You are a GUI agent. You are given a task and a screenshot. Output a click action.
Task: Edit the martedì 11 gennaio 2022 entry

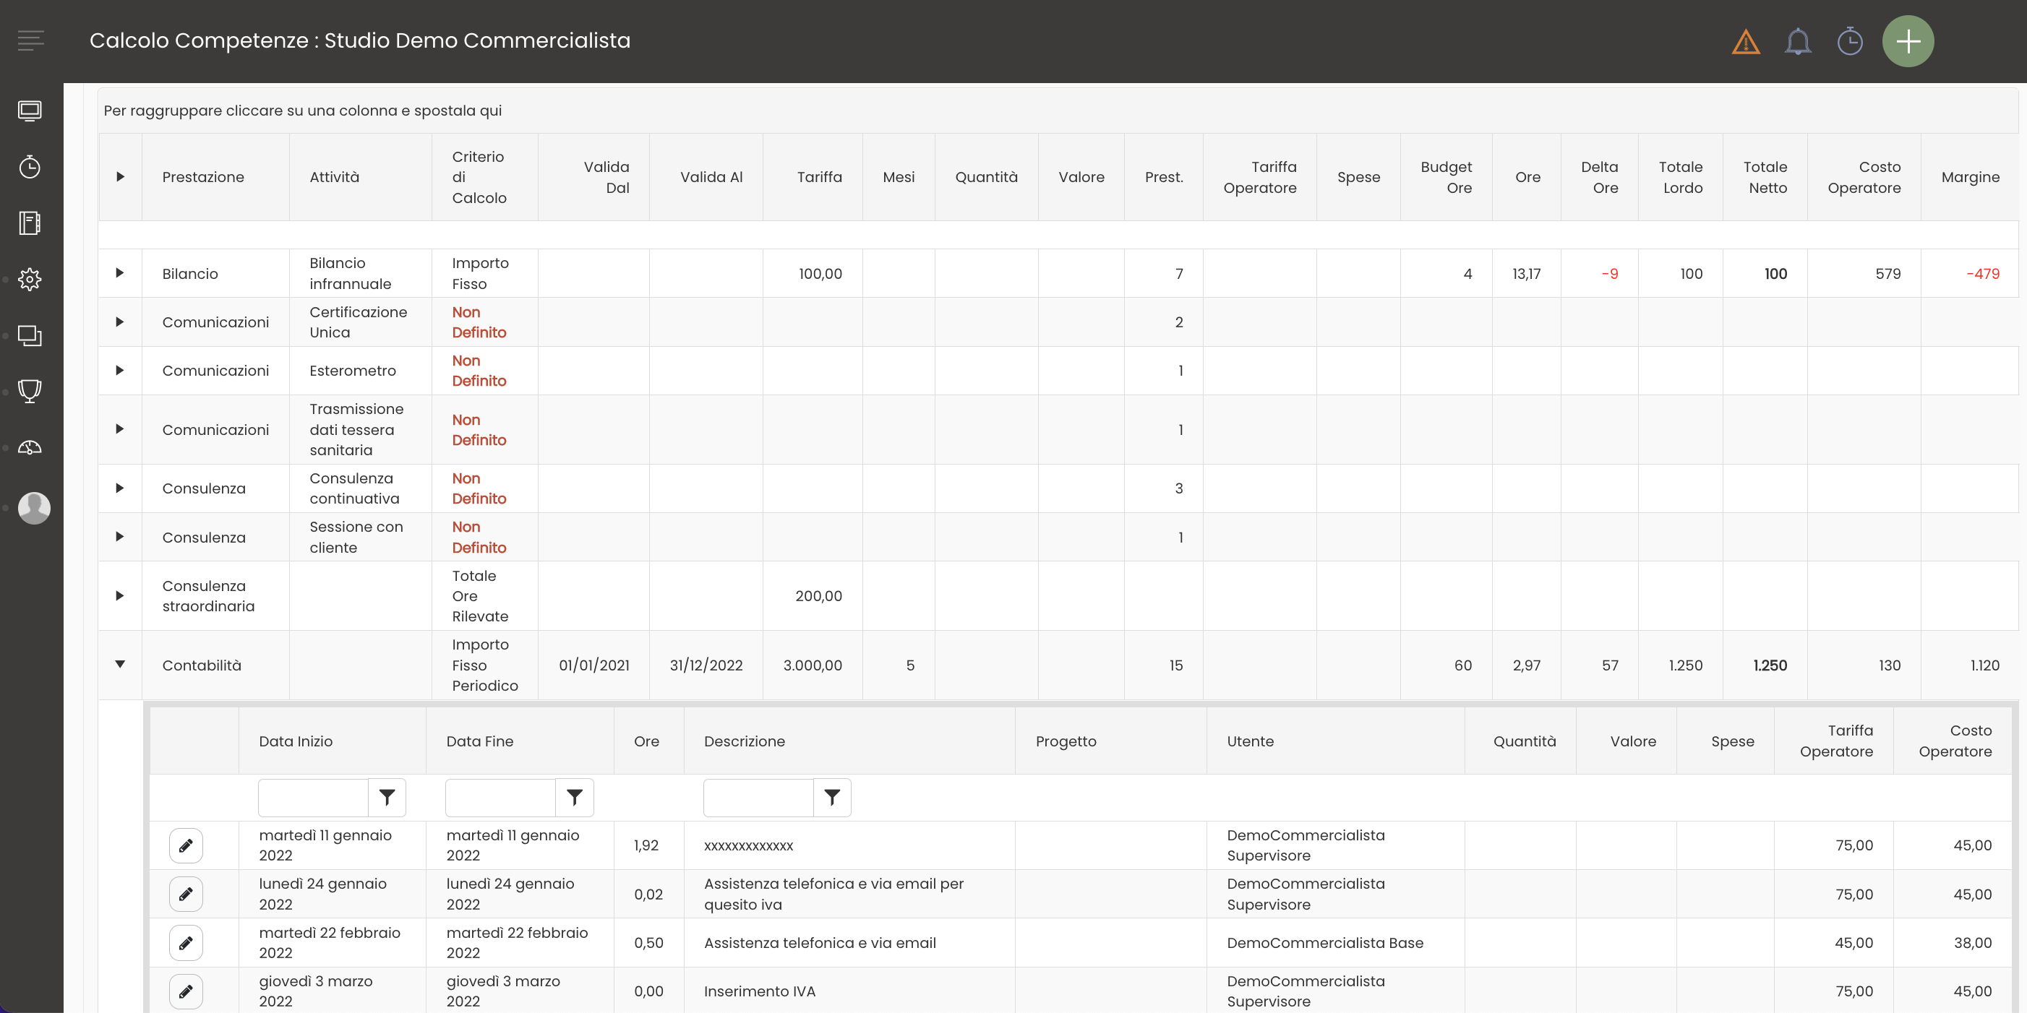point(186,845)
